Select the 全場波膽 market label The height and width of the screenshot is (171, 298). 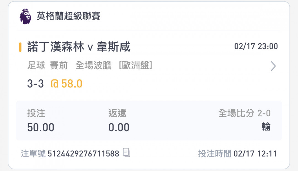93,65
